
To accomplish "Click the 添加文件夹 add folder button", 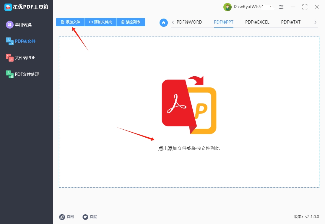I will [x=100, y=22].
